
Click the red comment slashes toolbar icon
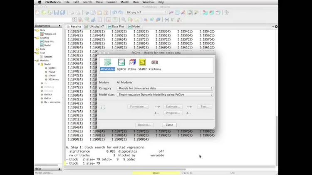179,19
